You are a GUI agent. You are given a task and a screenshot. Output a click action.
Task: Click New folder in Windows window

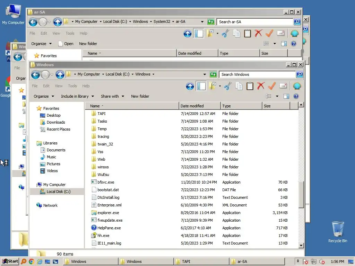140,96
